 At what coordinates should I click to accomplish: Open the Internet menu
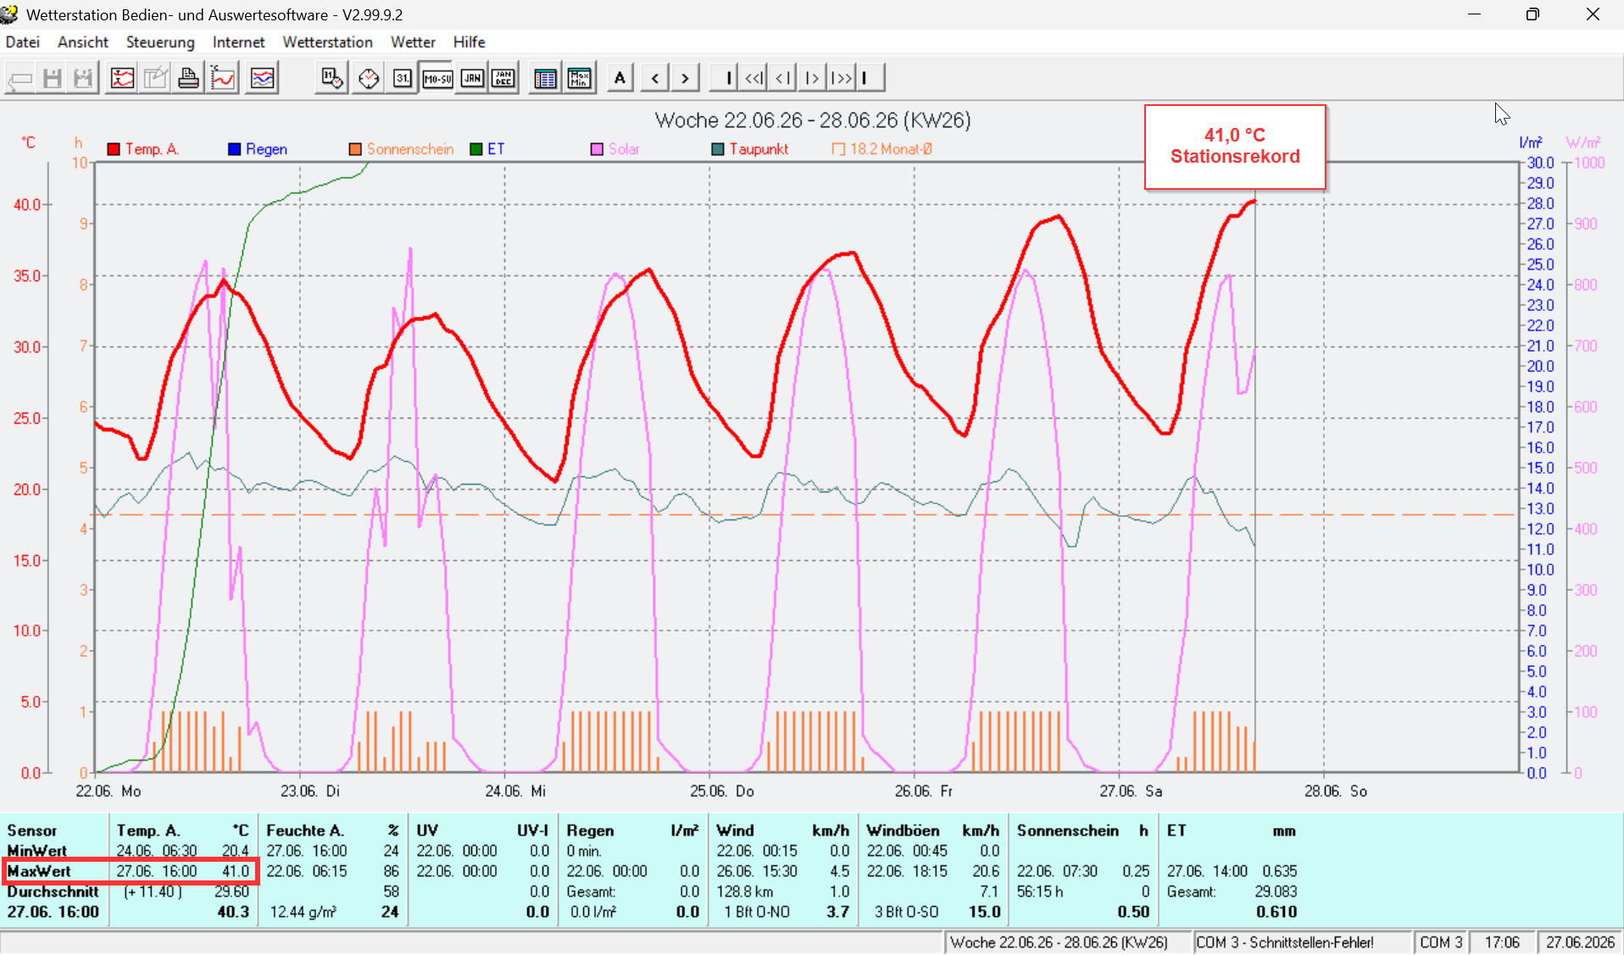click(238, 42)
